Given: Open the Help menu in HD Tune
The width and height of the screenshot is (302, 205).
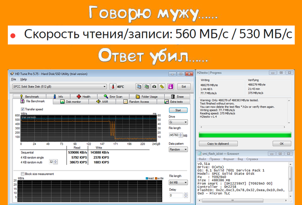Looking at the screenshot, I should coord(23,79).
